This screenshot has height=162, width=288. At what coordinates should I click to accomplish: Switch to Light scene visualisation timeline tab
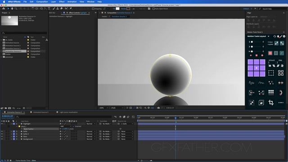click(68, 112)
